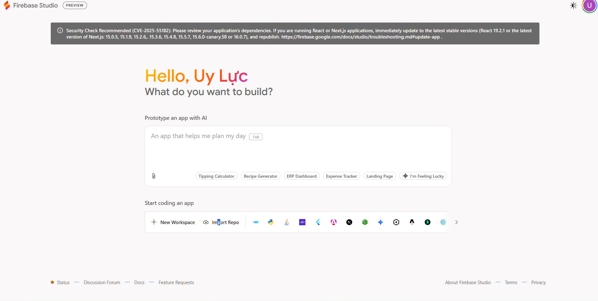Choose the Python template icon

click(x=271, y=222)
